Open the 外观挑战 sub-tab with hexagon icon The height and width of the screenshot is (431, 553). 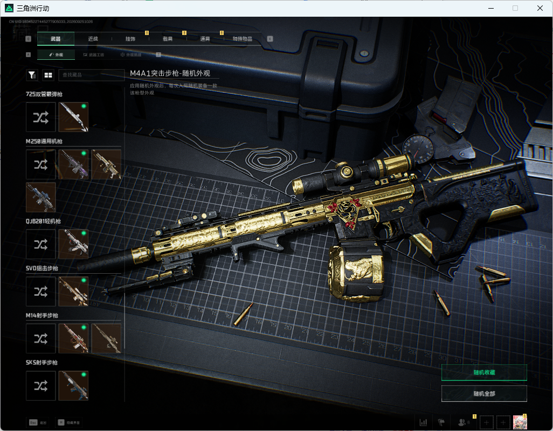[131, 54]
